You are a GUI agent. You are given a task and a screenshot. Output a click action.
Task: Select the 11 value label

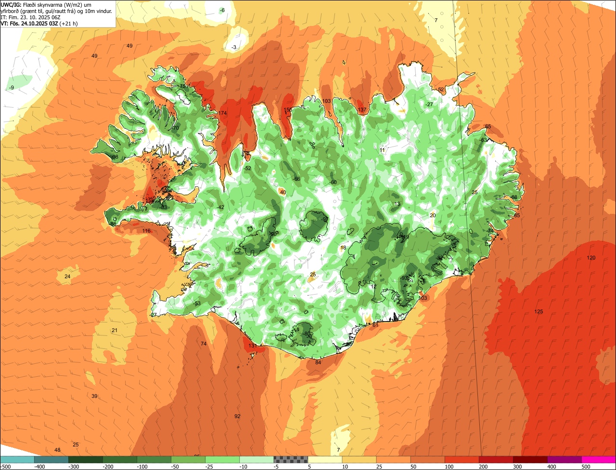[382, 150]
